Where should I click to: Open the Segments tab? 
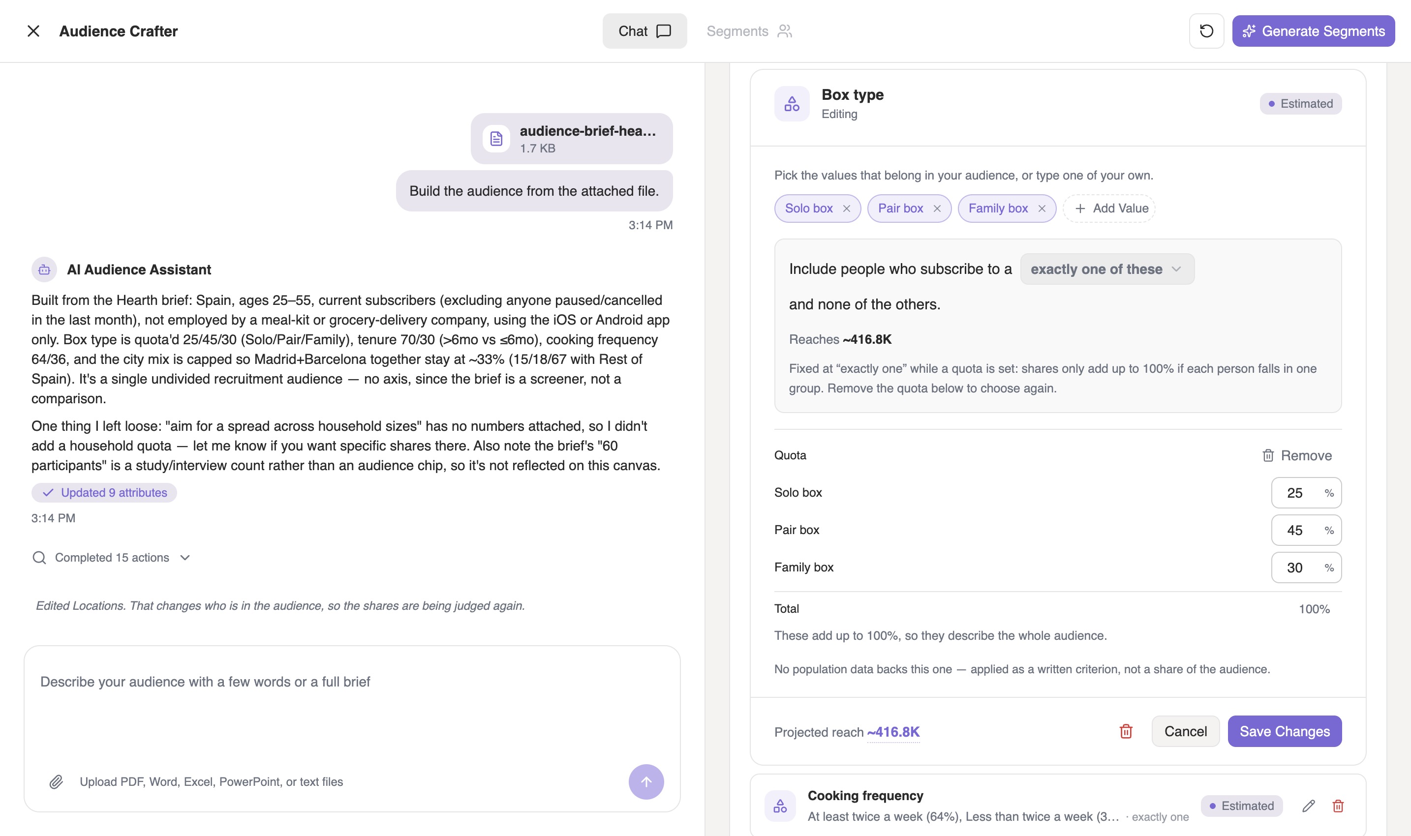(749, 31)
